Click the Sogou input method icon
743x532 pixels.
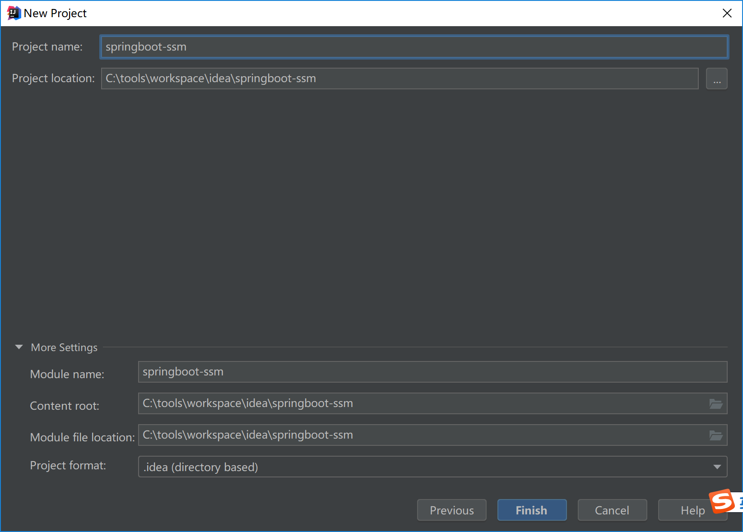(x=722, y=501)
